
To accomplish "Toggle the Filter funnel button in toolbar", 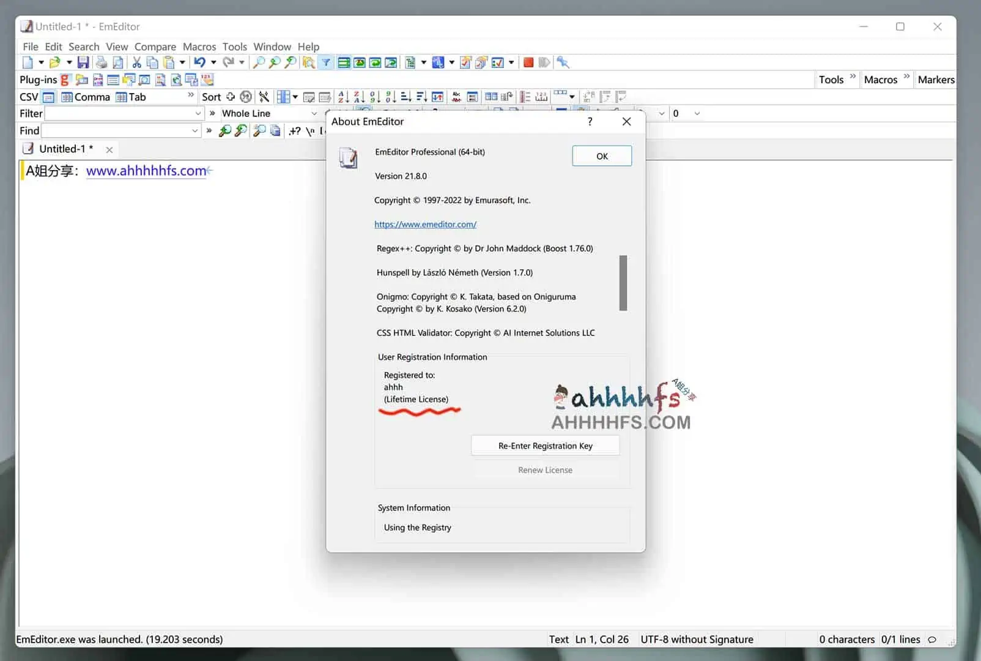I will tap(326, 62).
